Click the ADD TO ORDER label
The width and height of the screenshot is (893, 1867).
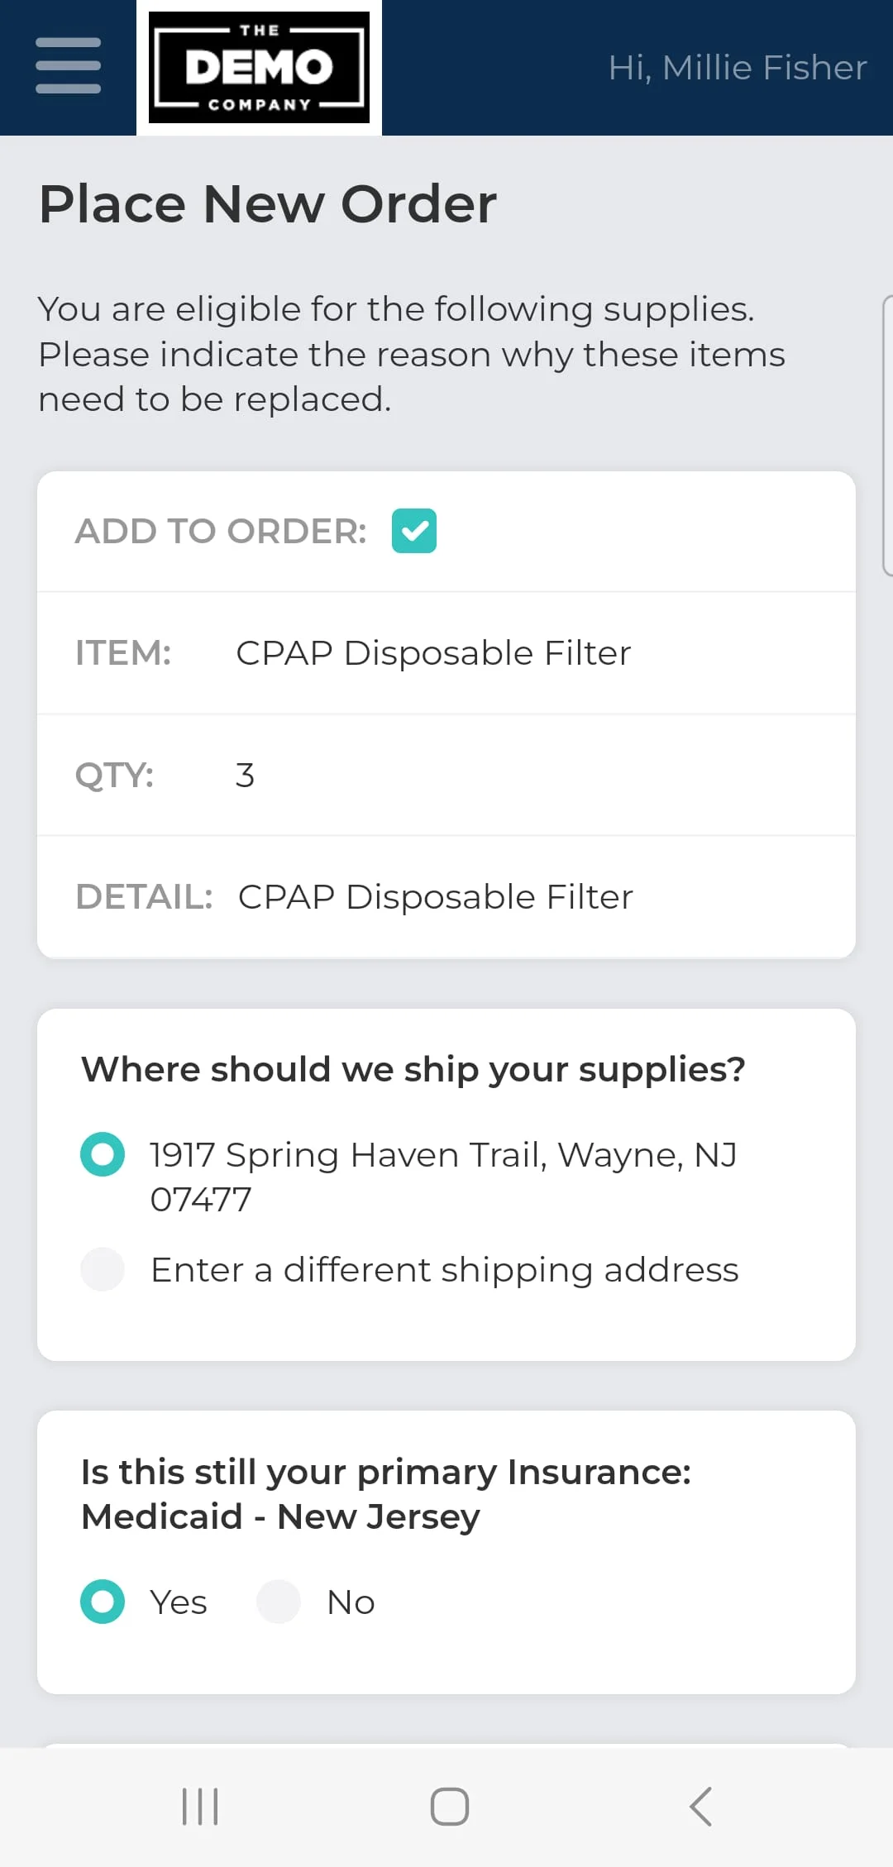click(x=221, y=531)
